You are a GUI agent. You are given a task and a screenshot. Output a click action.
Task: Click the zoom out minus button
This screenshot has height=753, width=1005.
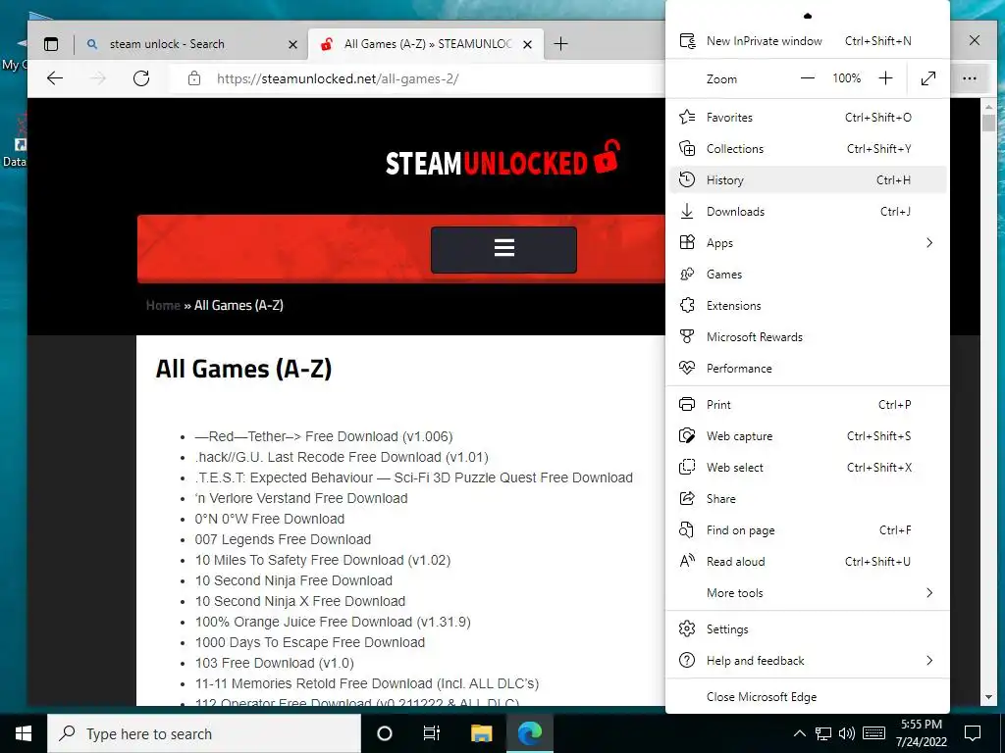[808, 78]
